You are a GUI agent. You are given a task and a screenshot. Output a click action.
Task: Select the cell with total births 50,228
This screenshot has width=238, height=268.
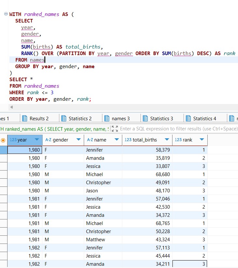(147, 231)
